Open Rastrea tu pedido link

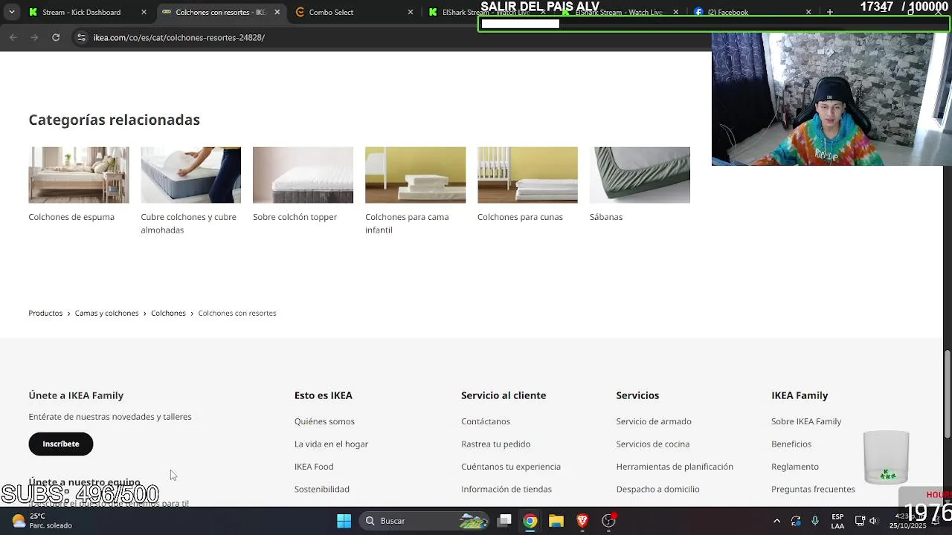[495, 444]
